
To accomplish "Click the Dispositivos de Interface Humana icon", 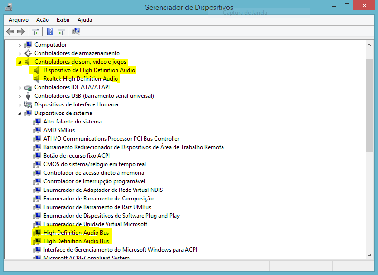I will [x=28, y=104].
